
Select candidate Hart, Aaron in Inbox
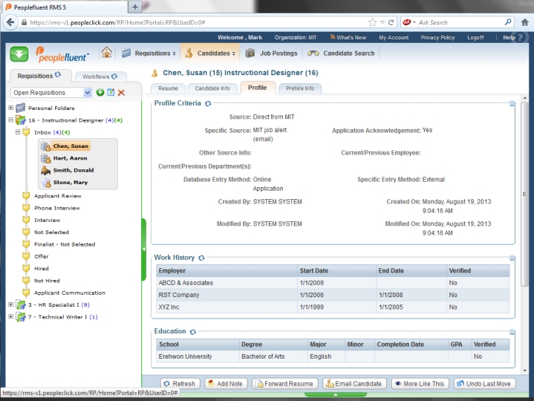(x=70, y=158)
